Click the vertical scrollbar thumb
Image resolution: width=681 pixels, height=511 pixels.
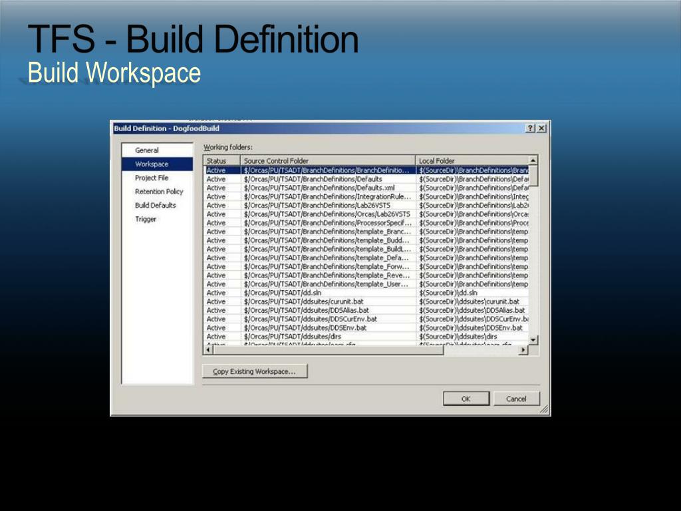tap(533, 176)
